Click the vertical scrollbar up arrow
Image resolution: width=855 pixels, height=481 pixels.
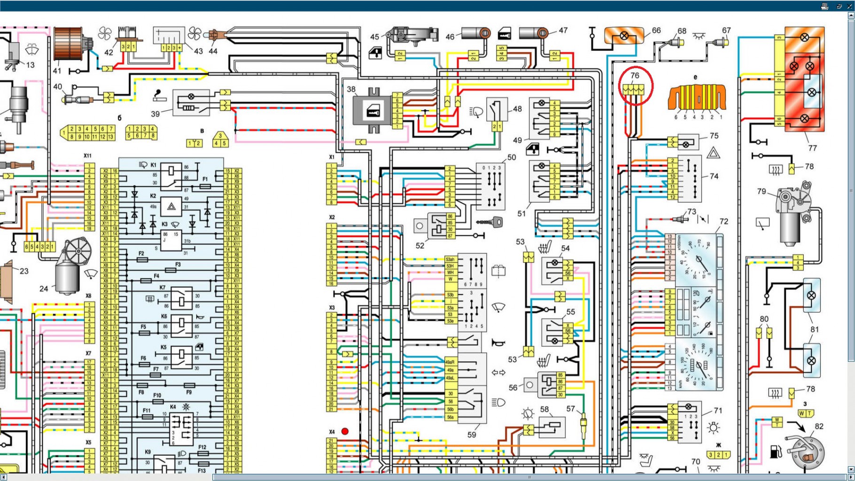[851, 16]
